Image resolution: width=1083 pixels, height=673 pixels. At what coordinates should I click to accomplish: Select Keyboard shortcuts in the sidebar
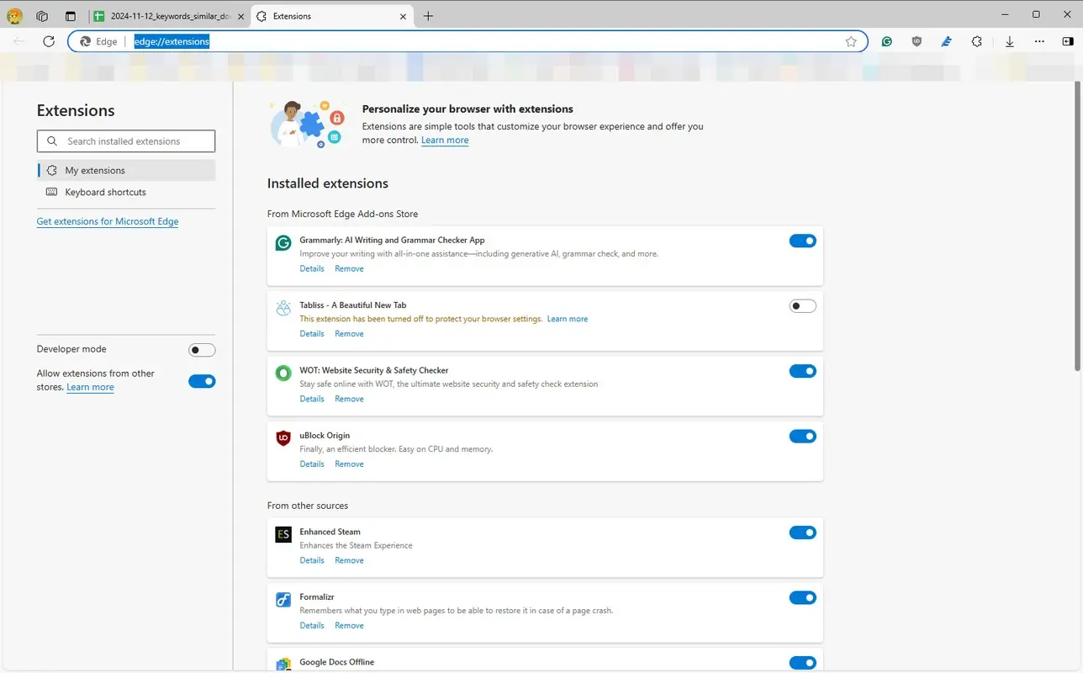click(x=105, y=192)
